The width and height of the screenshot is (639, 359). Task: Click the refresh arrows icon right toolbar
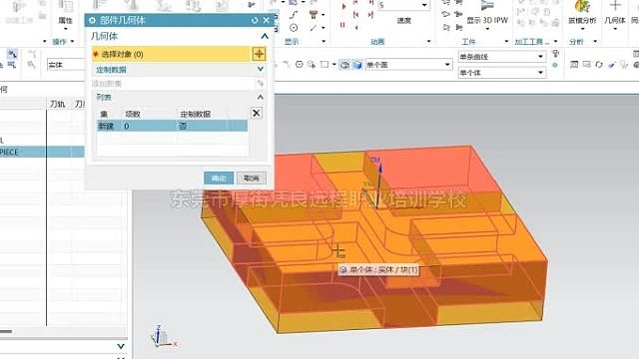point(599,64)
